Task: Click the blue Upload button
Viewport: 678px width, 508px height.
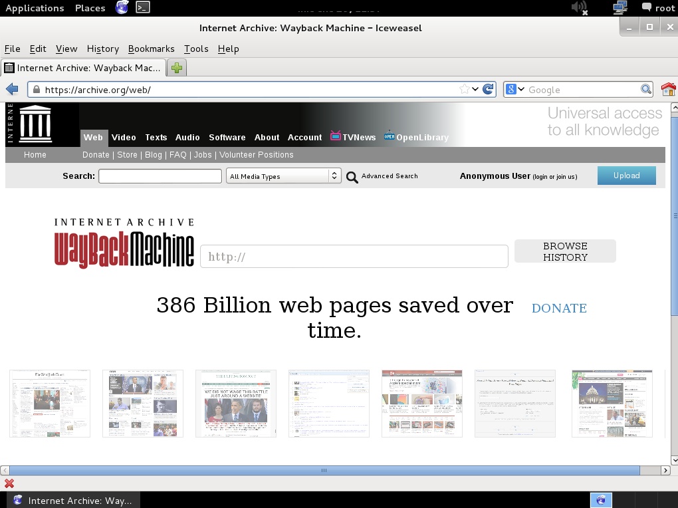Action: point(626,176)
